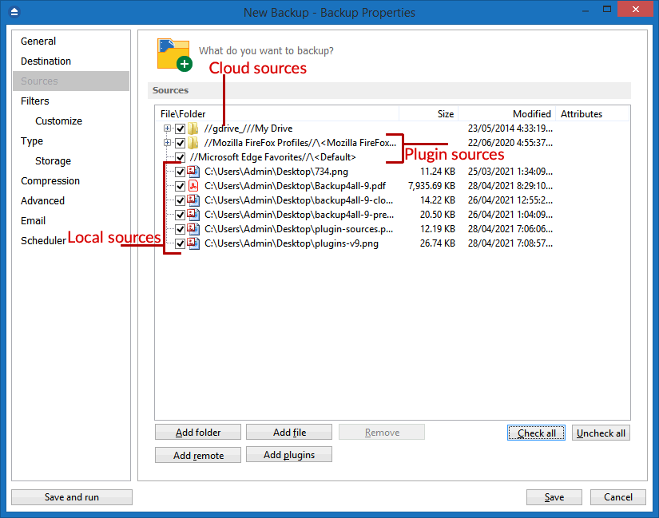Uncheck the Microsoft Edge Favorites source
This screenshot has height=518, width=659.
[x=180, y=157]
